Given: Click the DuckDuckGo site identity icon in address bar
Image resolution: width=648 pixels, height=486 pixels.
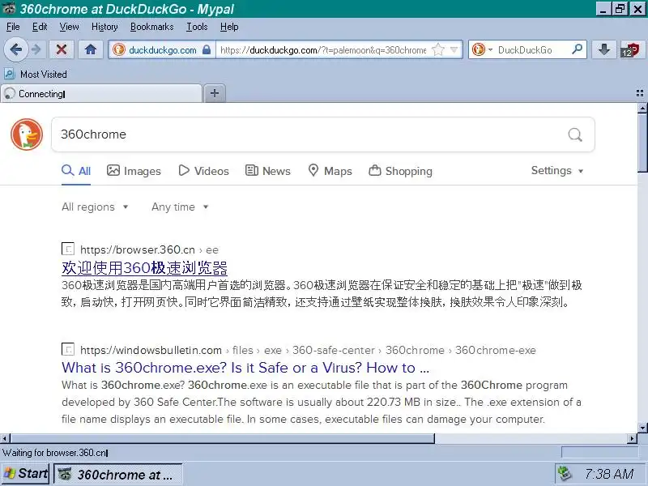Looking at the screenshot, I should [119, 50].
